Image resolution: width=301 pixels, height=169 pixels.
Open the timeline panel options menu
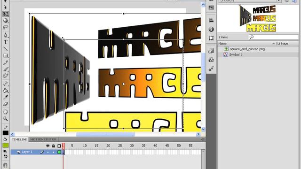203,139
